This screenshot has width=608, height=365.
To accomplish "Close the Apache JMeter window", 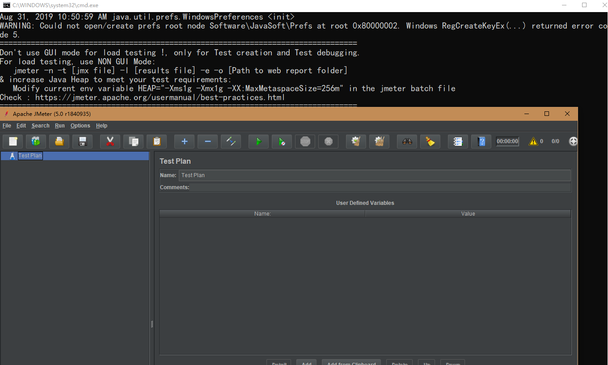I will (567, 114).
